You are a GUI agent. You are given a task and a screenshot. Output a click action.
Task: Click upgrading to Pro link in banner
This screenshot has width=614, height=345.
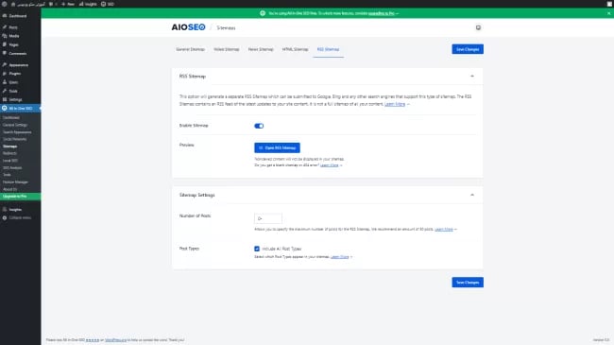(x=381, y=13)
